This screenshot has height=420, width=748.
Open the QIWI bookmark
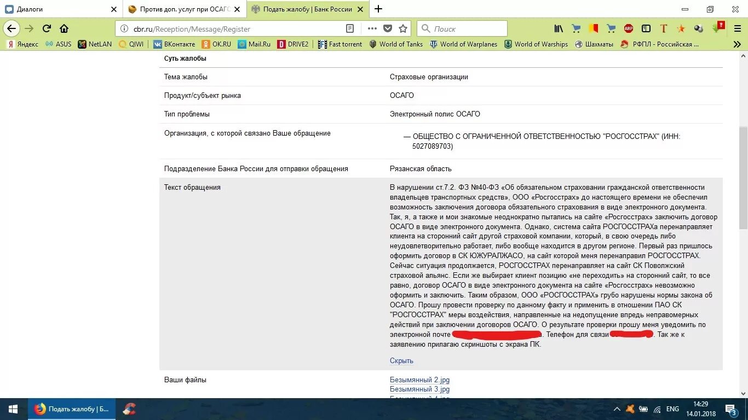pyautogui.click(x=131, y=44)
